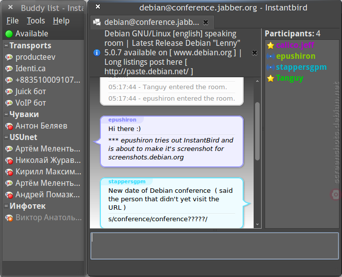Select the producteev transport entry
Screen dimensions: 342x277
[x=43, y=57]
